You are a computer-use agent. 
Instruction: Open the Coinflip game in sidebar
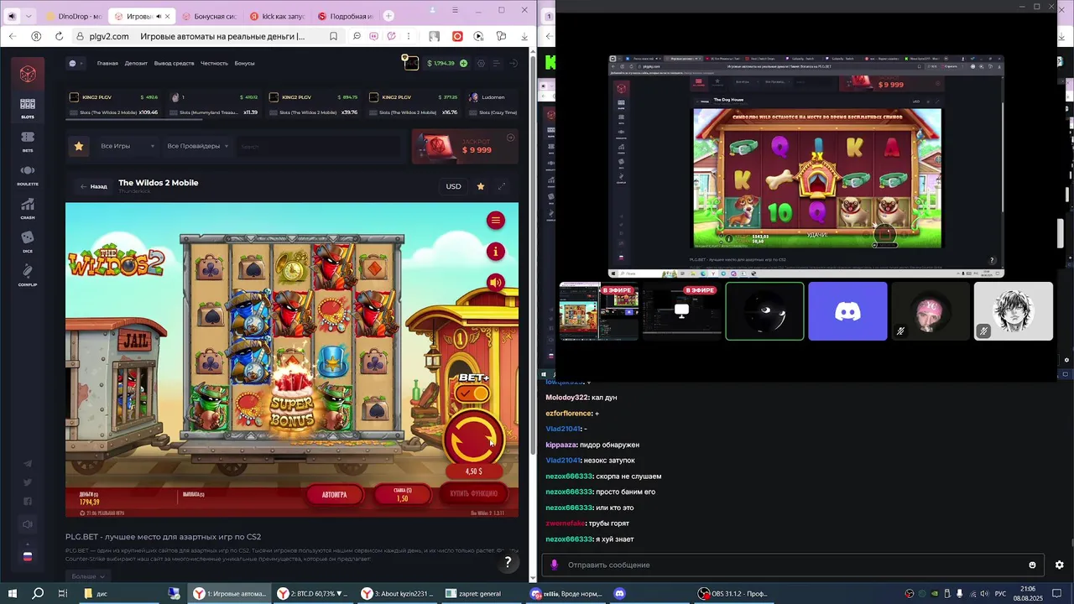tap(28, 274)
